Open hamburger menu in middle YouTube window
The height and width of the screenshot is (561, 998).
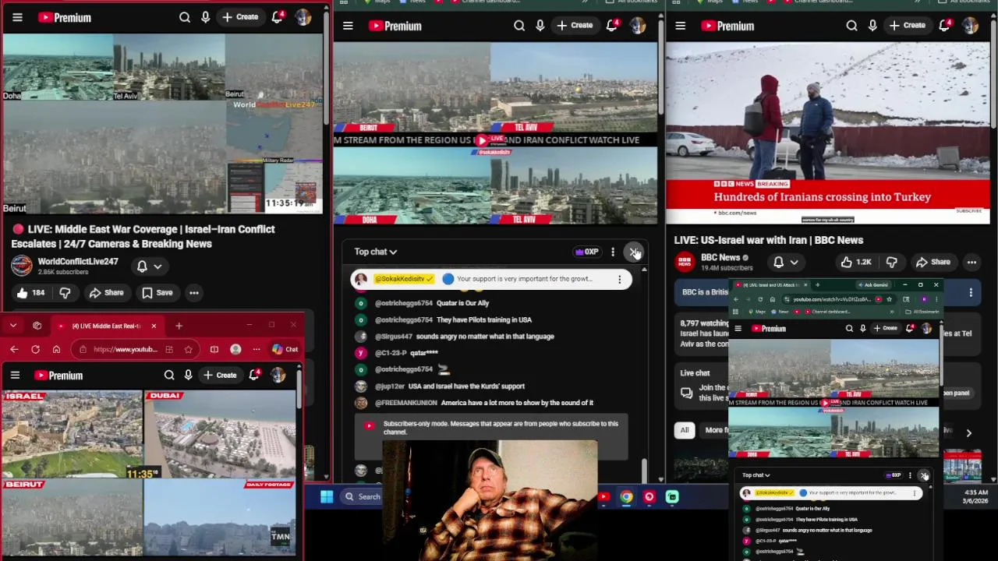(348, 26)
